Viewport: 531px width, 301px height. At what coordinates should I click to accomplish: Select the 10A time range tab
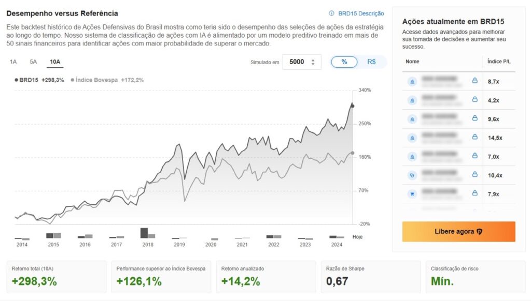[55, 62]
